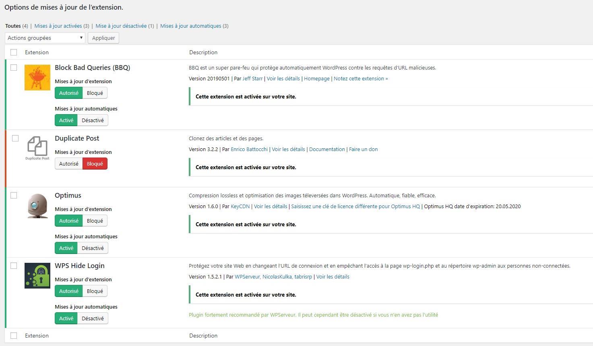Set WPS Hide Login automatic updates to Désactivé
Image resolution: width=593 pixels, height=346 pixels.
93,318
